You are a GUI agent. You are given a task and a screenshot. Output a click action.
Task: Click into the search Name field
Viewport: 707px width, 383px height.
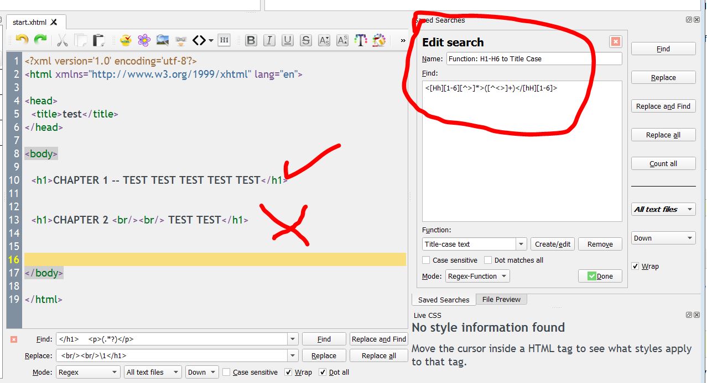(x=534, y=58)
